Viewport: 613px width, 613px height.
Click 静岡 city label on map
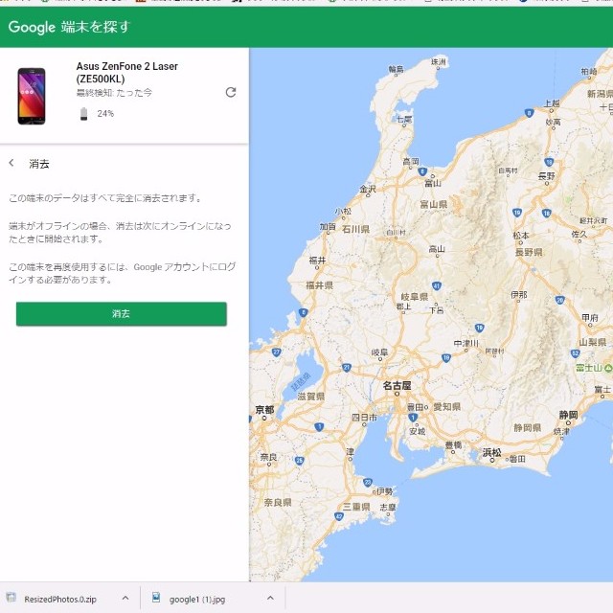click(568, 415)
